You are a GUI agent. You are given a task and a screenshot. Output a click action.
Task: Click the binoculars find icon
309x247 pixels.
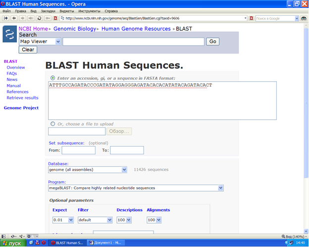[x=304, y=18]
